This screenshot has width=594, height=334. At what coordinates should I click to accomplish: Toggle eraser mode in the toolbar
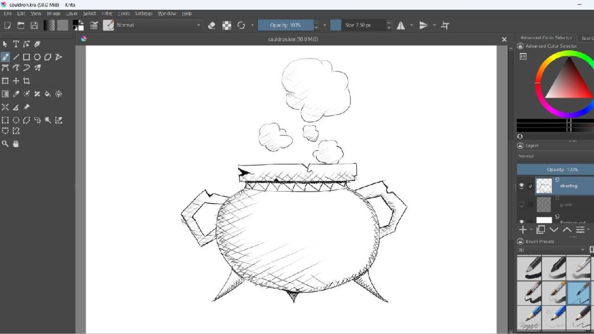tap(212, 26)
